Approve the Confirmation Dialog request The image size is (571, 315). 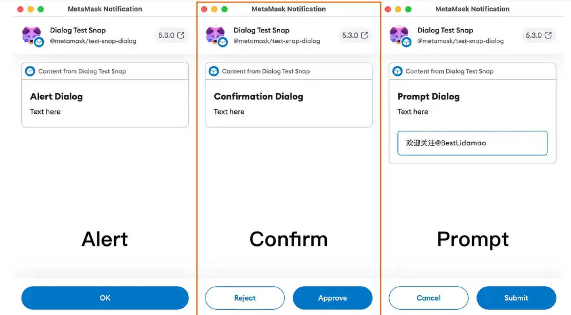pos(332,298)
